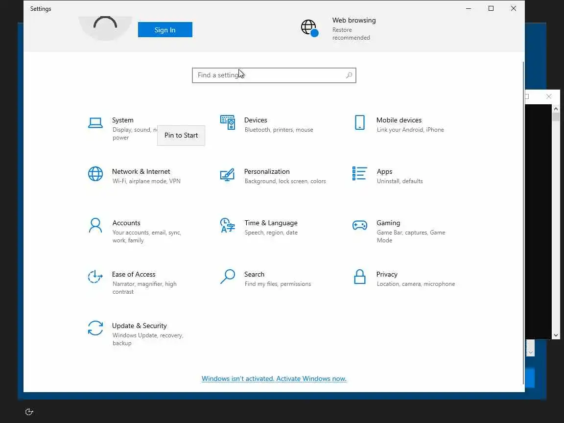Open the Search magnifier category icon
Image resolution: width=564 pixels, height=423 pixels.
tap(227, 277)
